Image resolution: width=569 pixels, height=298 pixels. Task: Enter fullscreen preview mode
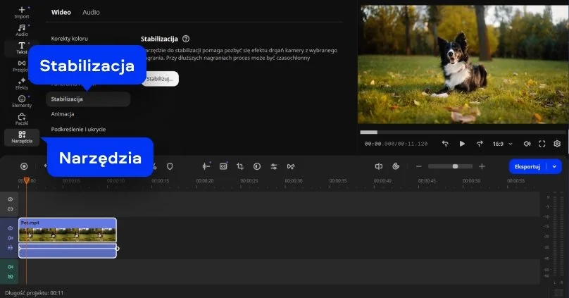click(x=542, y=144)
